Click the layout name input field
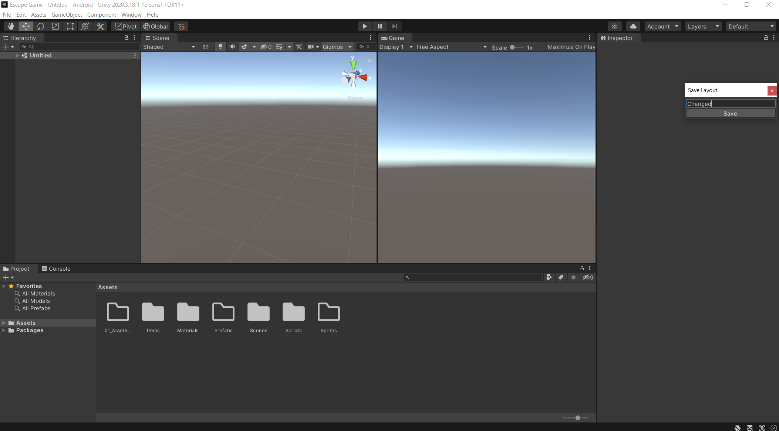Viewport: 779px width, 431px height. 730,104
